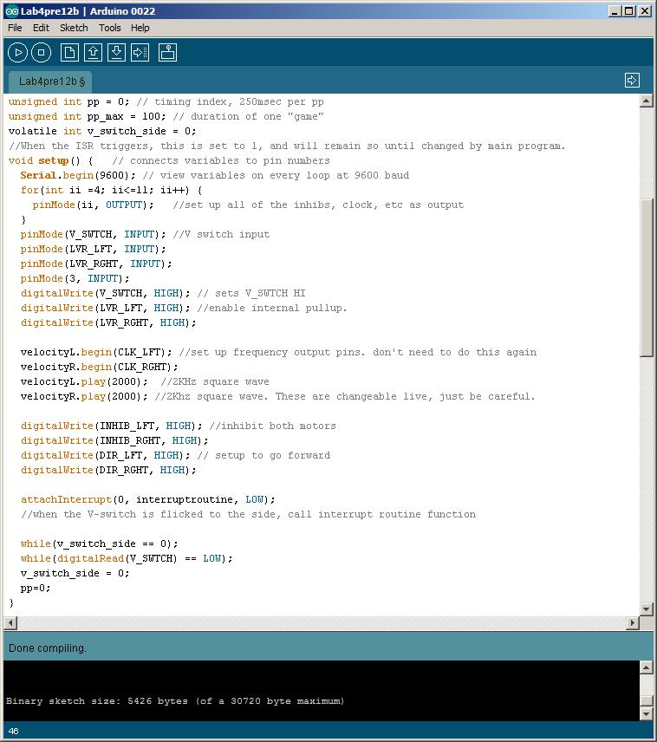The width and height of the screenshot is (657, 742).
Task: Click 'velocityR.begin(CLK_RGHT);' line
Action: (100, 367)
